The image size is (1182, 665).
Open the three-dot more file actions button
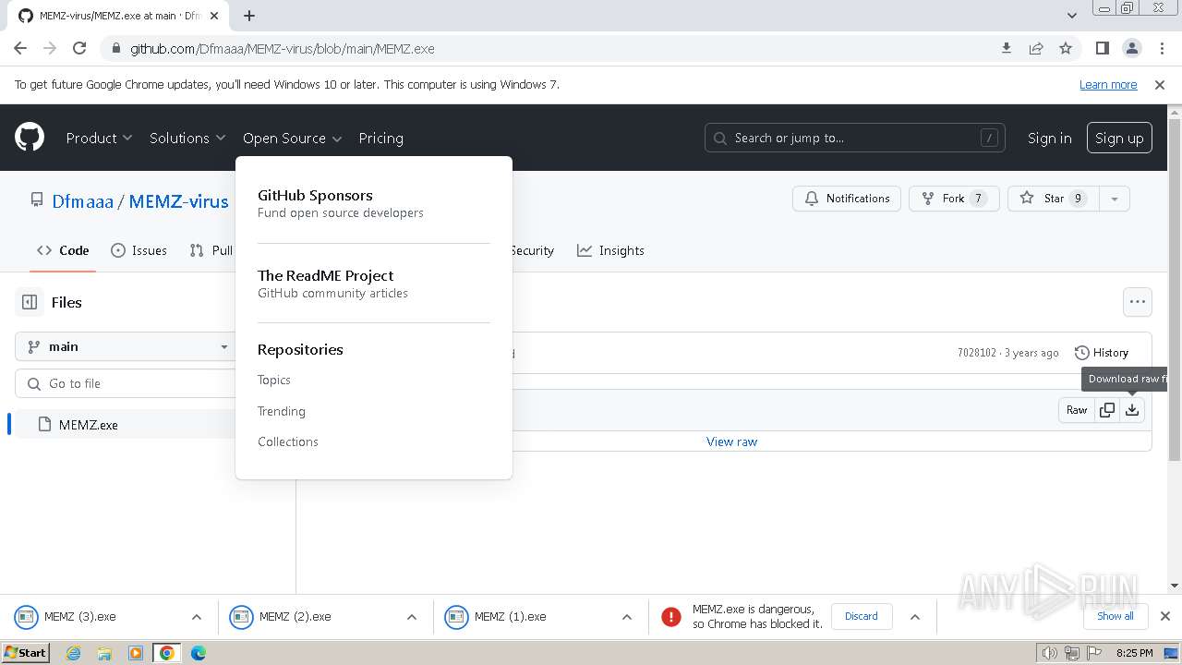click(1137, 302)
